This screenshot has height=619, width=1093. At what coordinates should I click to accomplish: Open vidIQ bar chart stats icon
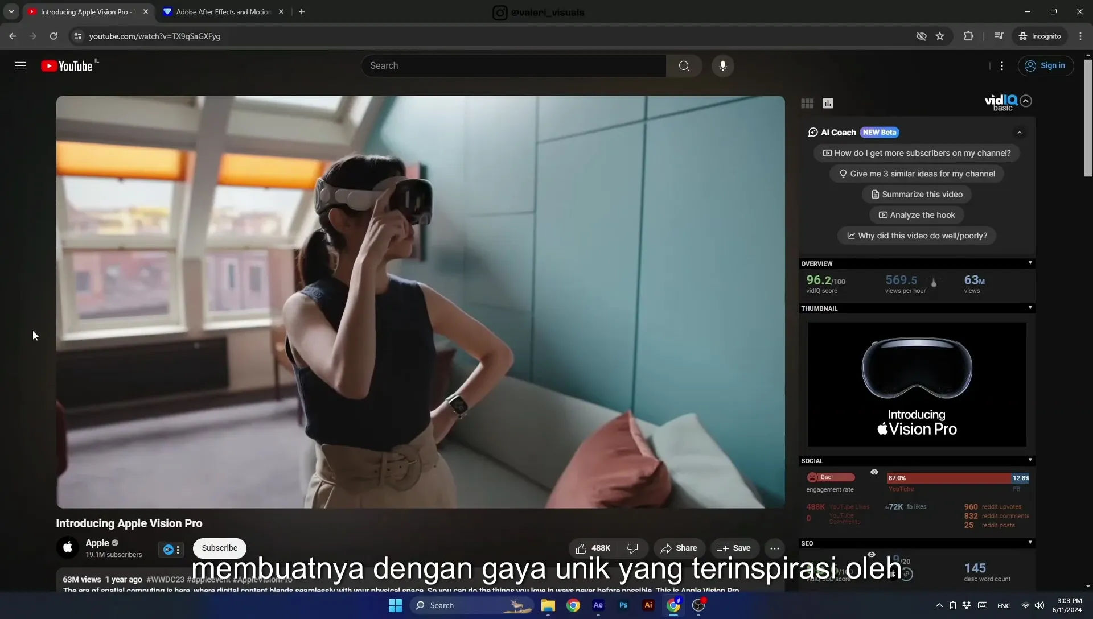point(828,103)
